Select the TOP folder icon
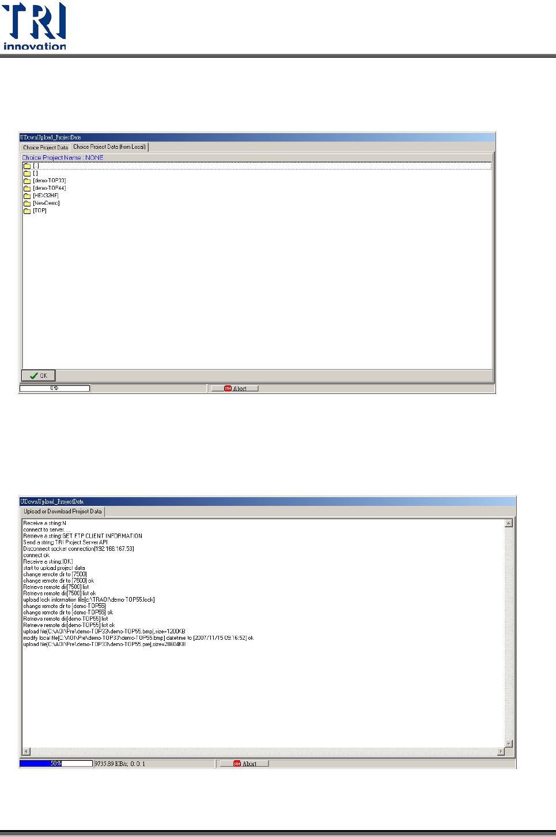 point(27,211)
